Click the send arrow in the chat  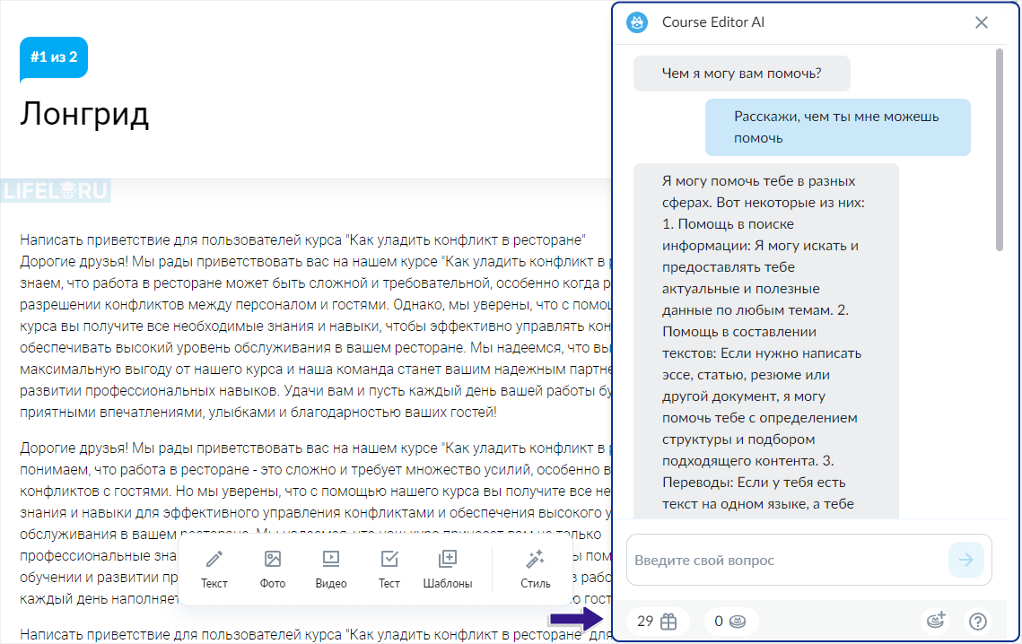coord(966,560)
